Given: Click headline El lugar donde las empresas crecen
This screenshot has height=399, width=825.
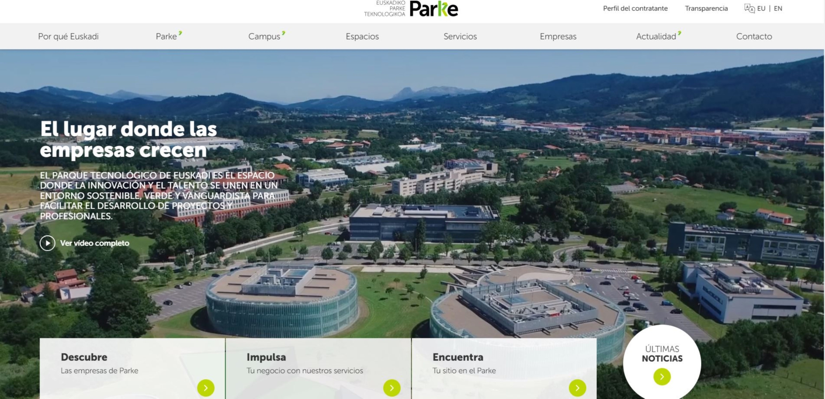Looking at the screenshot, I should pyautogui.click(x=129, y=139).
